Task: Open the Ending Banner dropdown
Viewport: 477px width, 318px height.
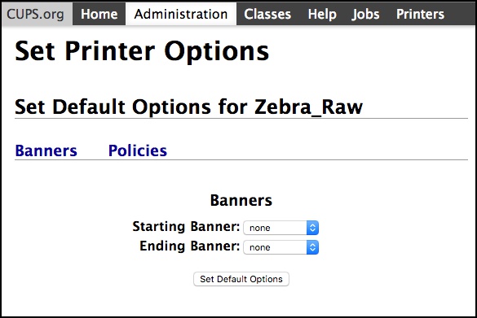Action: click(280, 247)
